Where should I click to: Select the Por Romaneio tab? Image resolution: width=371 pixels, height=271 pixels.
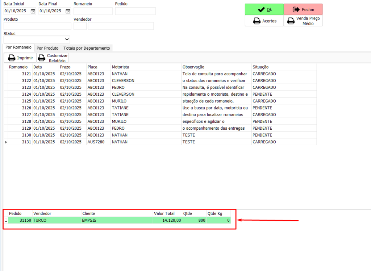point(18,47)
